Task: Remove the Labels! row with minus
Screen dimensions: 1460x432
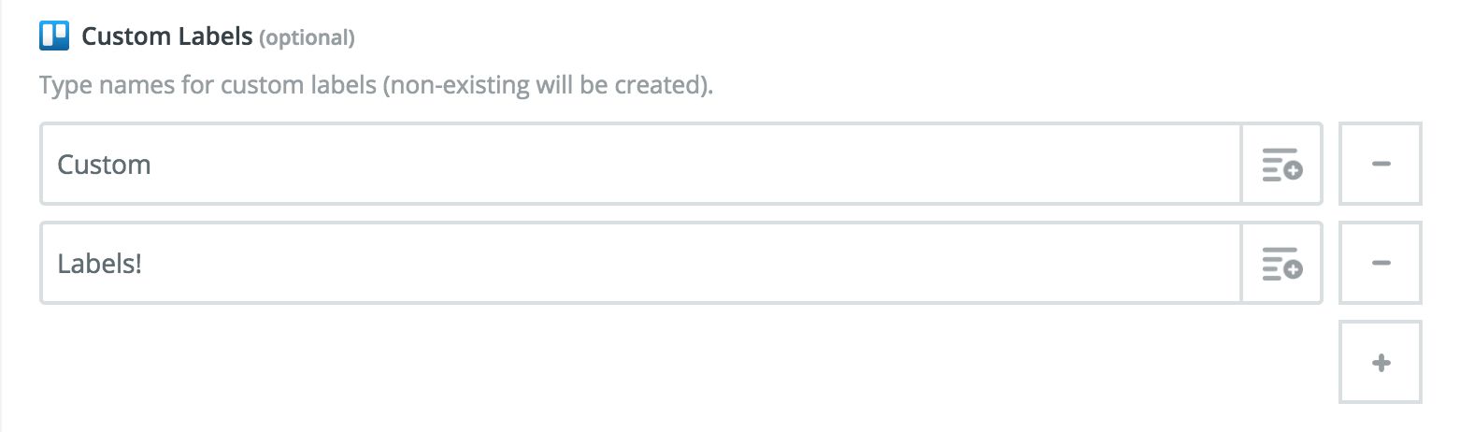Action: tap(1381, 264)
